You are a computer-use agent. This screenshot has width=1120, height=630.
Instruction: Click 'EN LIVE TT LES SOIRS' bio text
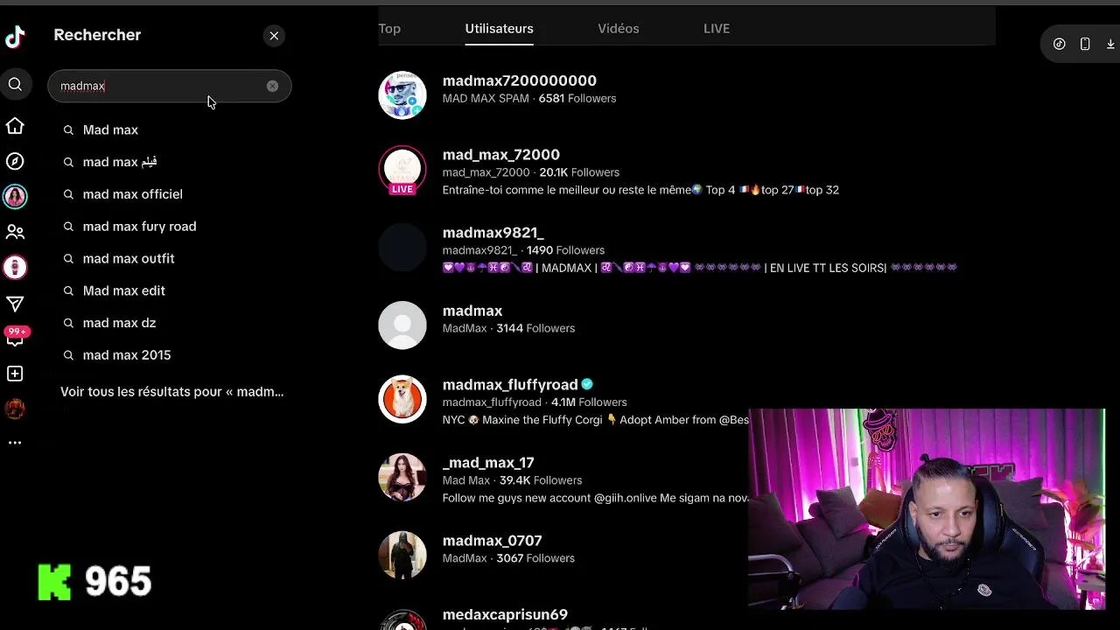[x=828, y=268]
